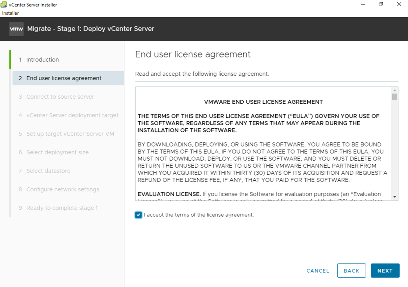Click the vmw logo in header
Image resolution: width=408 pixels, height=287 pixels.
16,29
